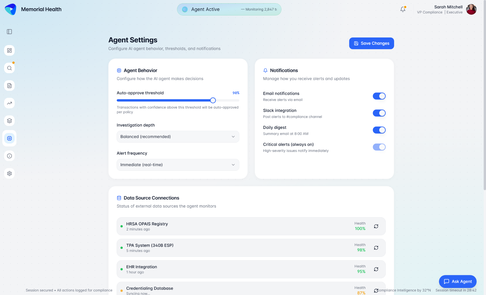
Task: Click the 90% threshold value
Action: coord(236,93)
